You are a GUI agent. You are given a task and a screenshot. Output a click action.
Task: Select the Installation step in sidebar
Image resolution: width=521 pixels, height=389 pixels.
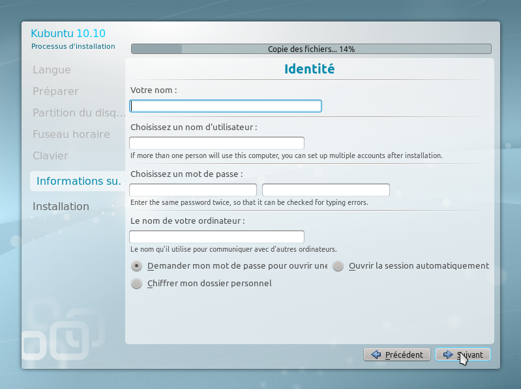tap(61, 206)
